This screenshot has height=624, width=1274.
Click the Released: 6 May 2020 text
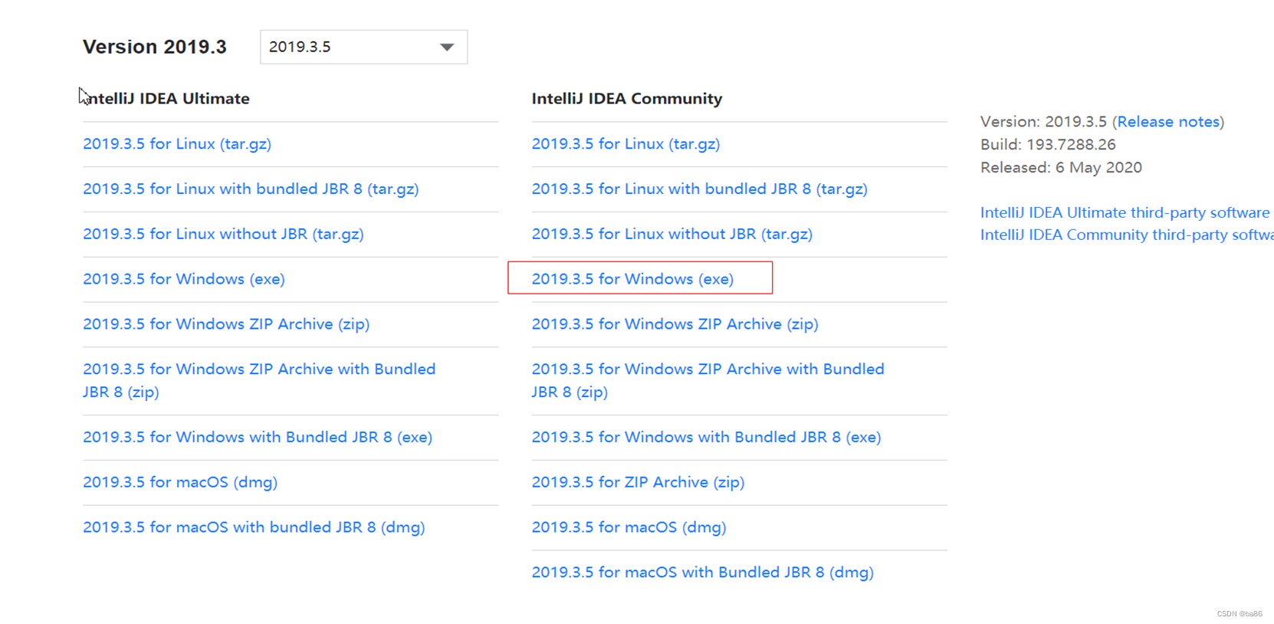point(1061,168)
